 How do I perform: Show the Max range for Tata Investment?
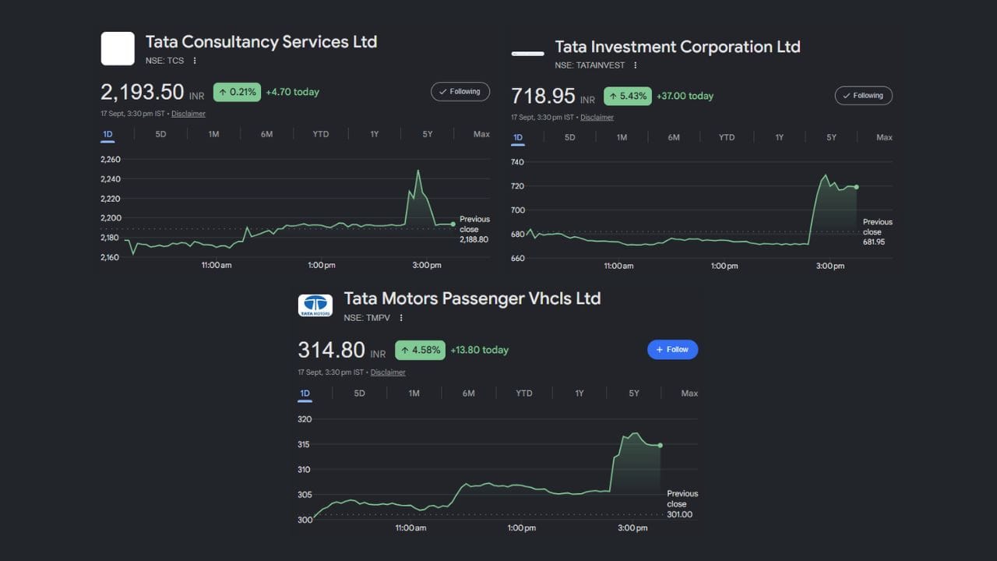pyautogui.click(x=884, y=137)
